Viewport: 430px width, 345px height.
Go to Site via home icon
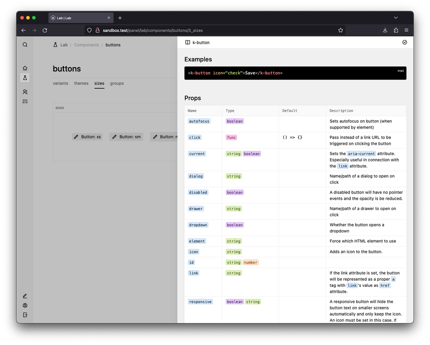[x=25, y=68]
